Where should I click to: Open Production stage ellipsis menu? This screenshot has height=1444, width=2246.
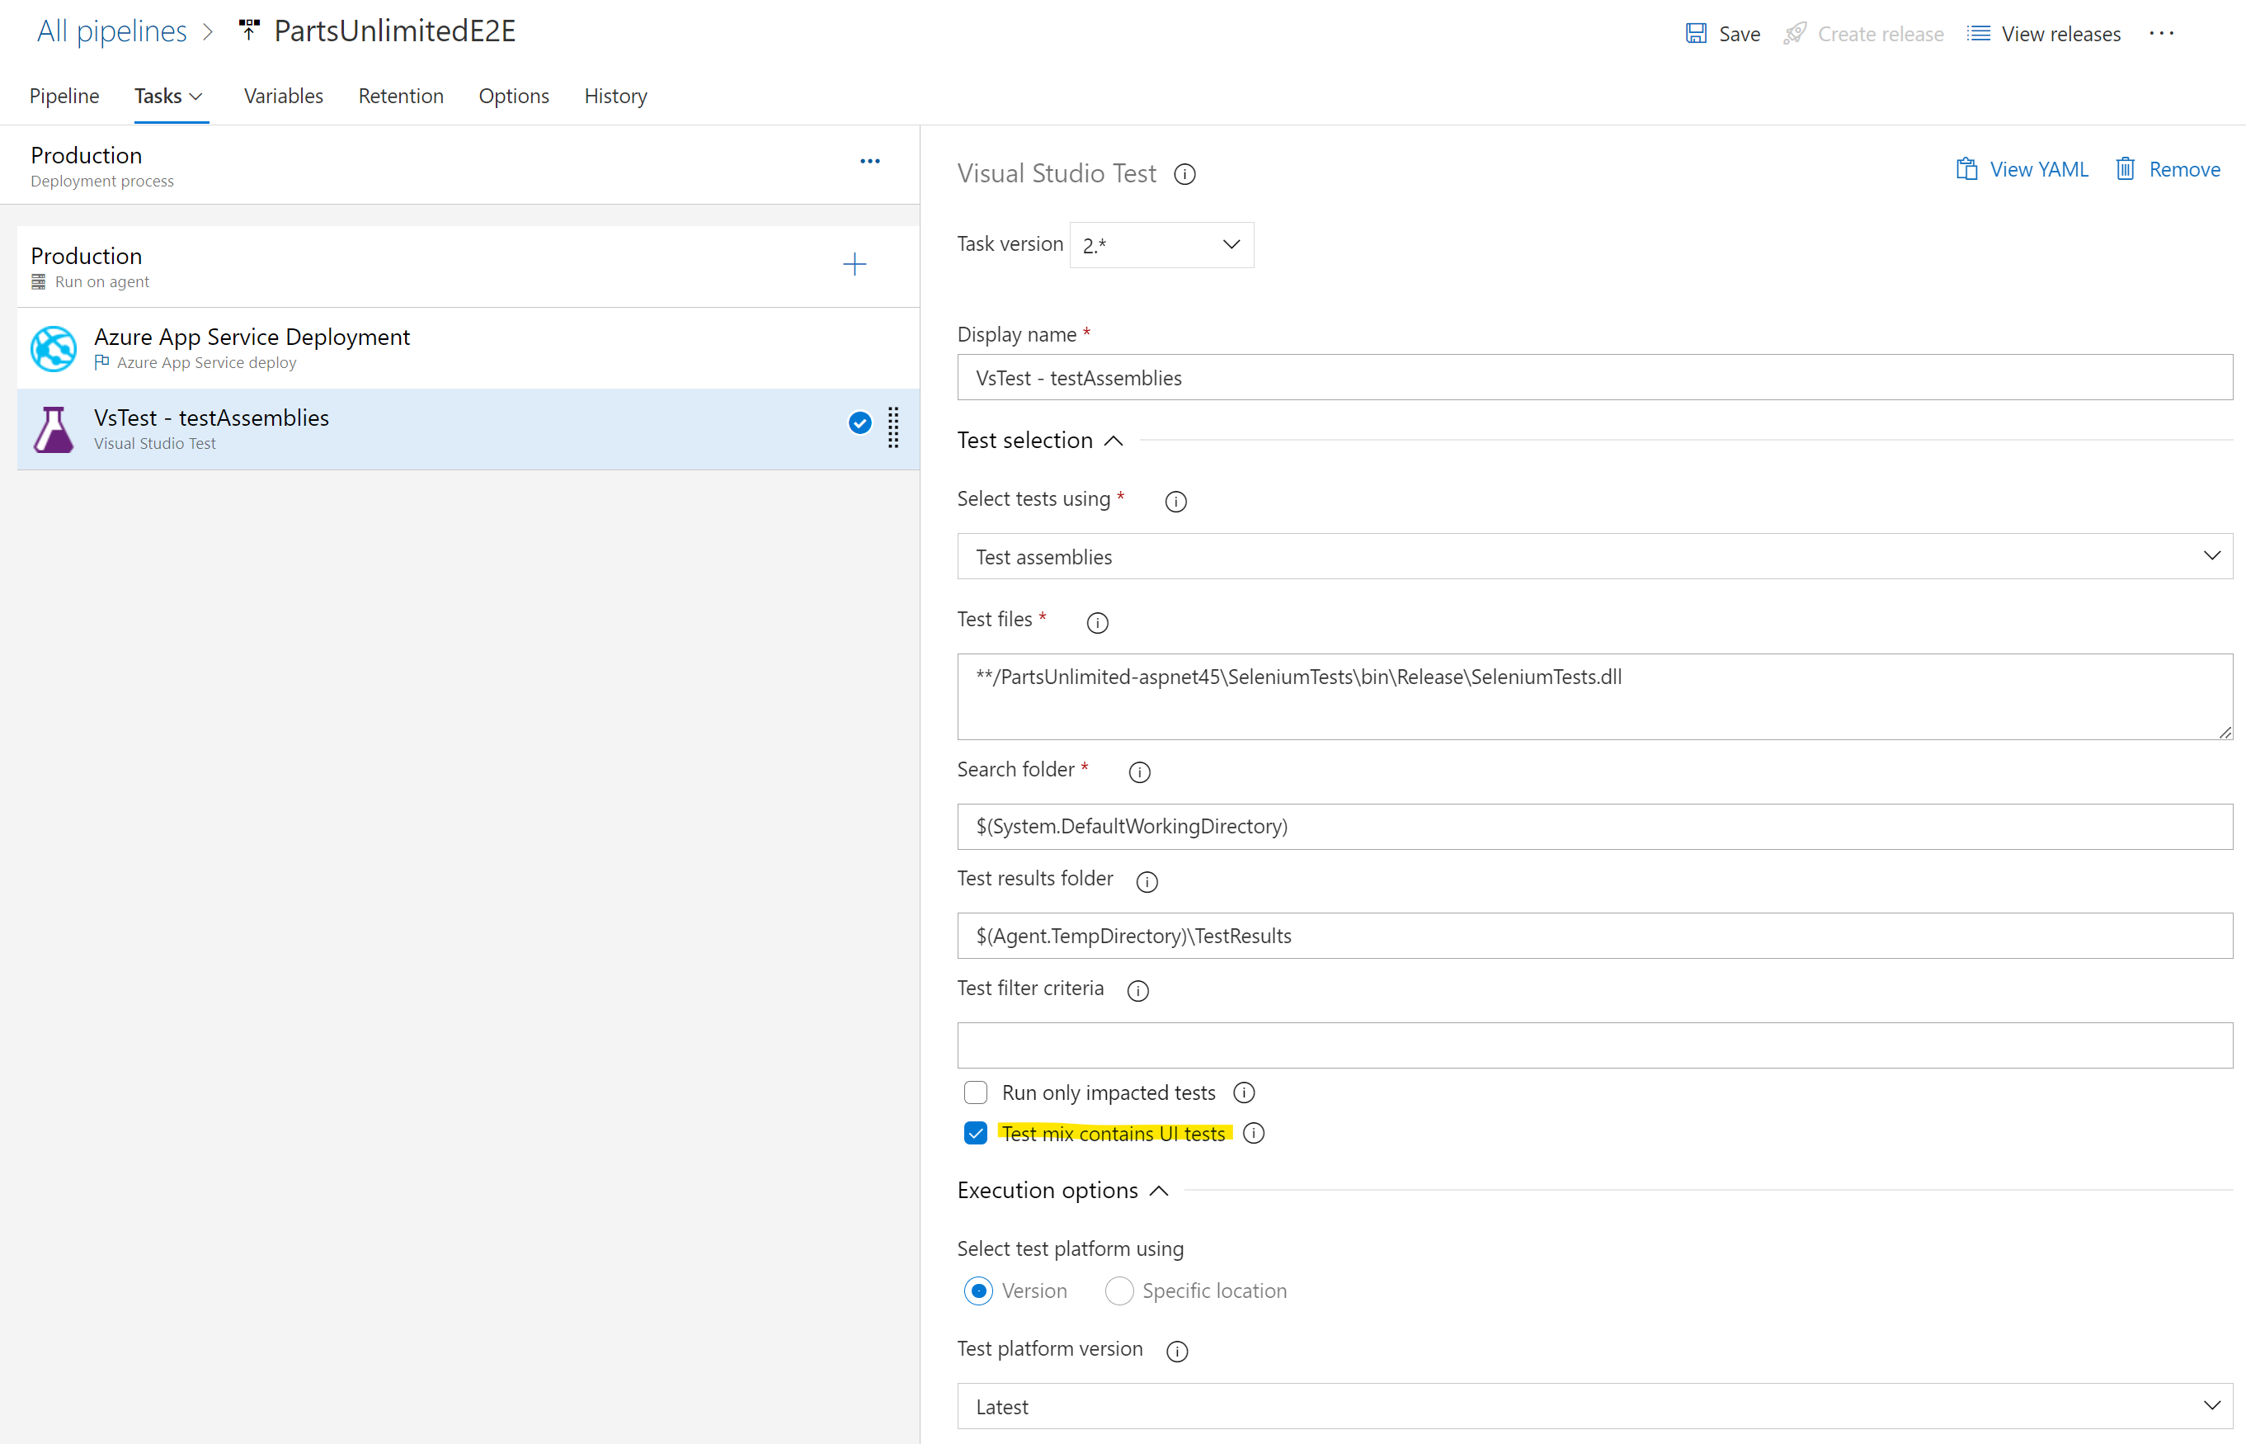[869, 161]
